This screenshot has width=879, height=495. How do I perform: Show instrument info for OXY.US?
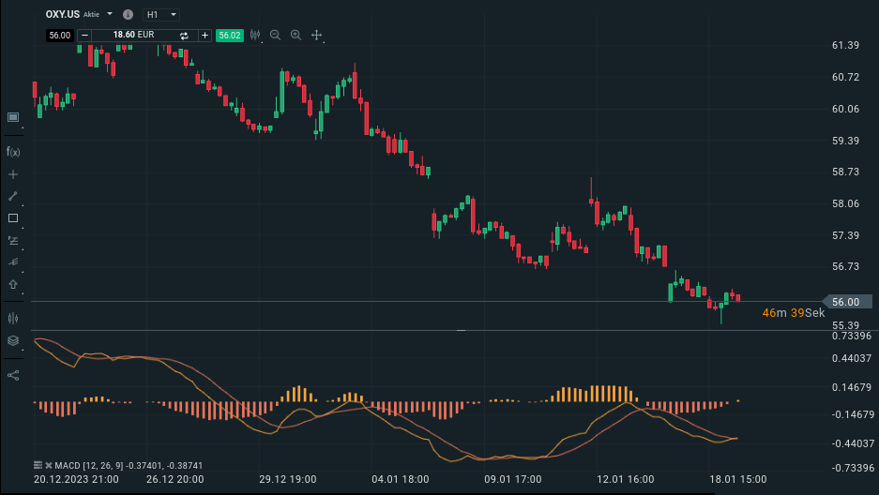pos(128,15)
